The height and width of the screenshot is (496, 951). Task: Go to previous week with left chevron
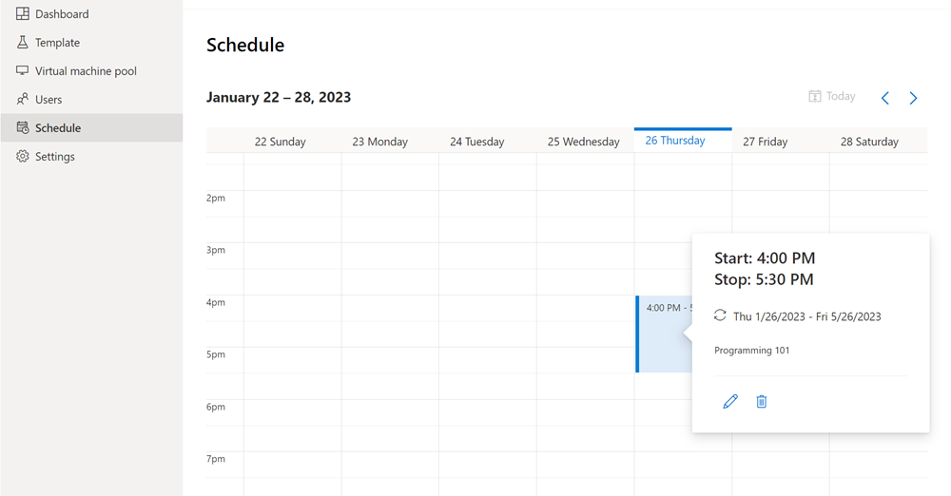[884, 98]
